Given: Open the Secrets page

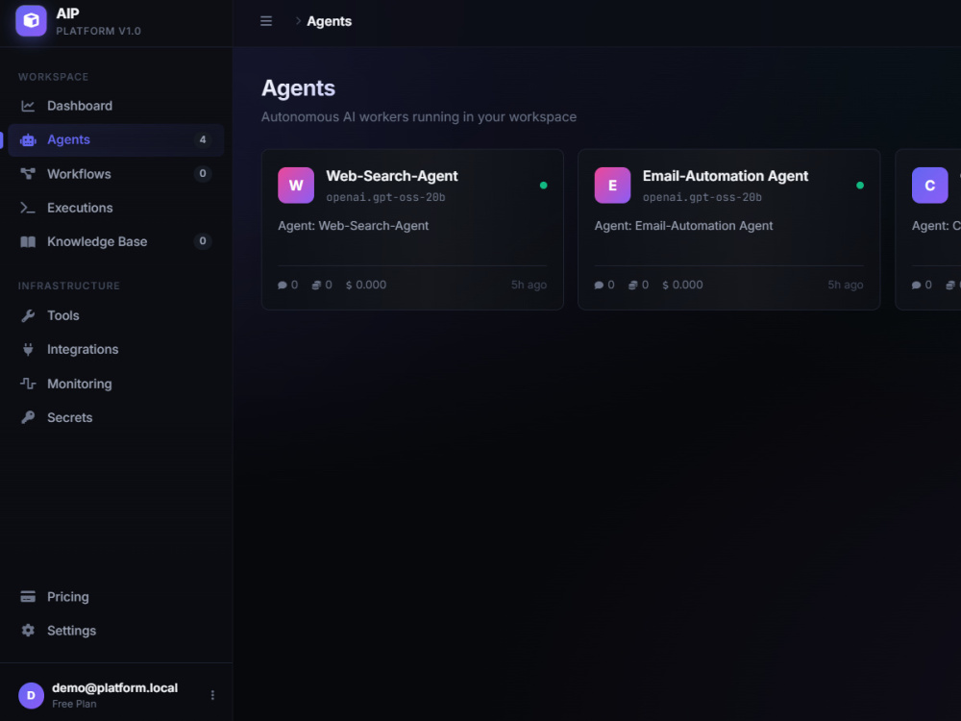Looking at the screenshot, I should pyautogui.click(x=116, y=417).
